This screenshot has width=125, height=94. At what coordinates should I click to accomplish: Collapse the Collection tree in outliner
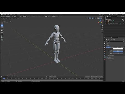pyautogui.click(x=106, y=19)
